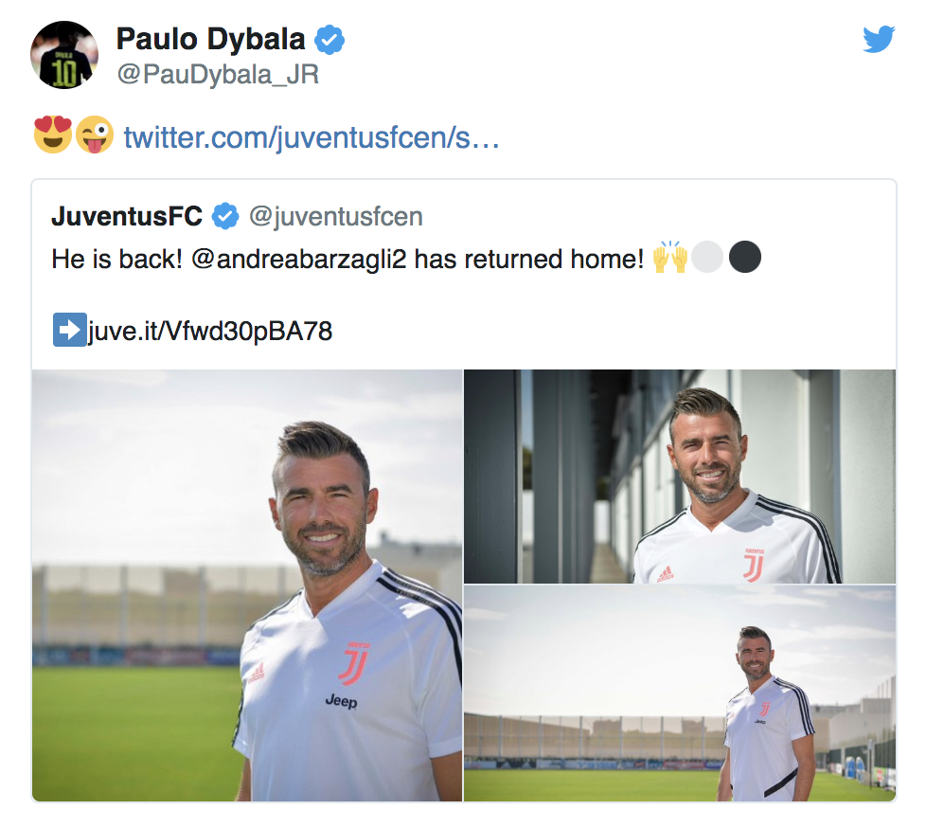Open the bottom-right training pitch photo

pos(680,693)
